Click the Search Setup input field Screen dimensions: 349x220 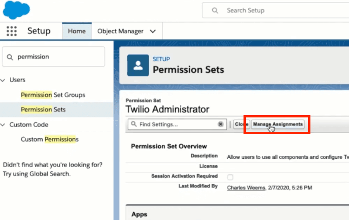(276, 11)
